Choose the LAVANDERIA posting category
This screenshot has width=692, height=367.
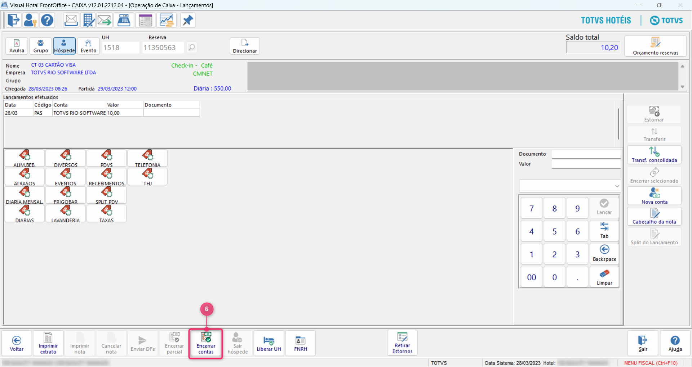coord(66,213)
